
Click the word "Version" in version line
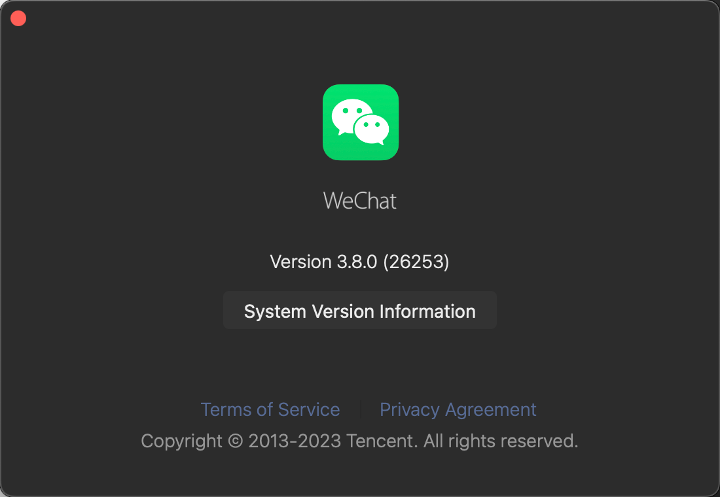[301, 262]
